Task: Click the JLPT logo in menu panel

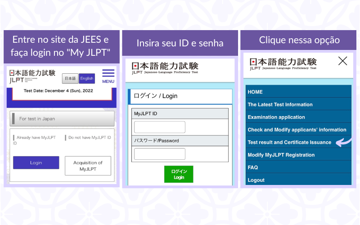Action: (283, 64)
